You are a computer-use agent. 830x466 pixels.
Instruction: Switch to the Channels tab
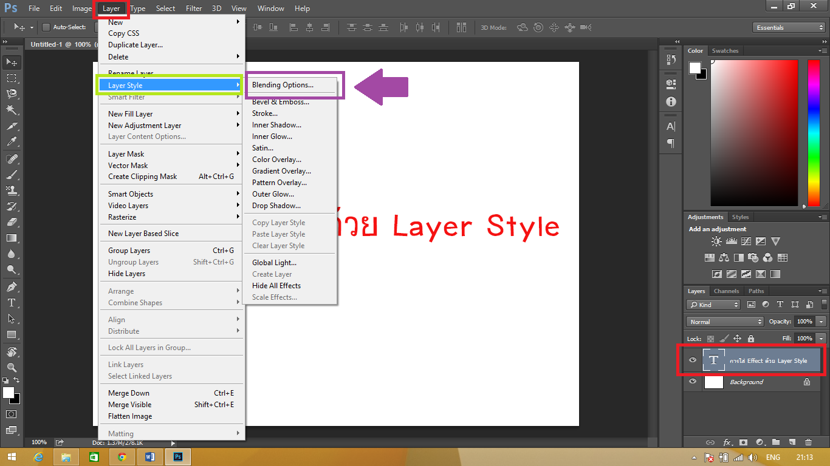[726, 291]
